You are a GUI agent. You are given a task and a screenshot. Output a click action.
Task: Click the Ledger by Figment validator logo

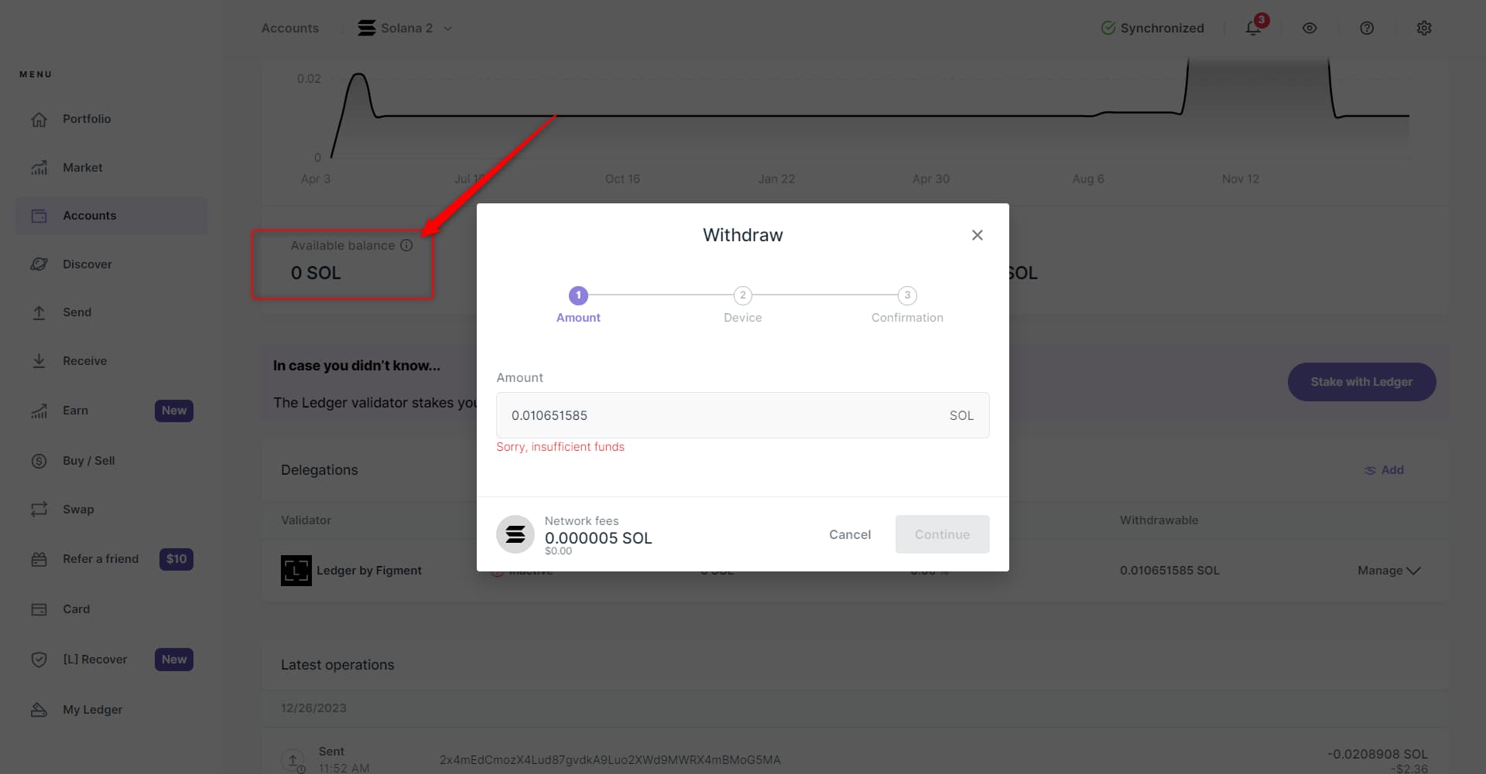pos(296,571)
